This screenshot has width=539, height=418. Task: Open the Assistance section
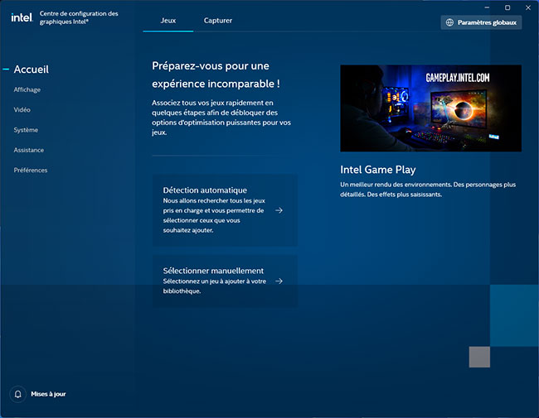(29, 150)
